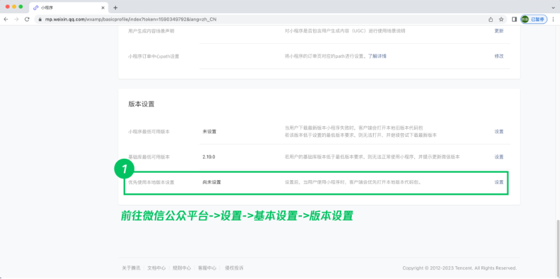This screenshot has height=279, width=560.
Task: Go forward with the browser forward arrow
Action: [x=17, y=19]
